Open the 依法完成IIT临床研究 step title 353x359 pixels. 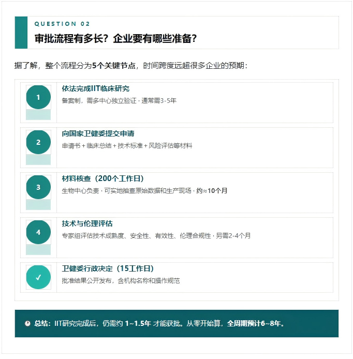point(96,88)
